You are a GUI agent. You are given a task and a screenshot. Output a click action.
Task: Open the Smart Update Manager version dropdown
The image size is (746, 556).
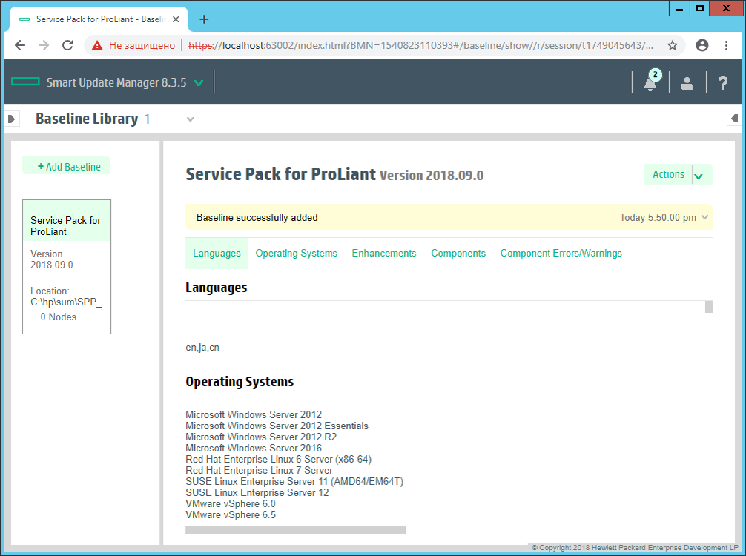(x=199, y=83)
